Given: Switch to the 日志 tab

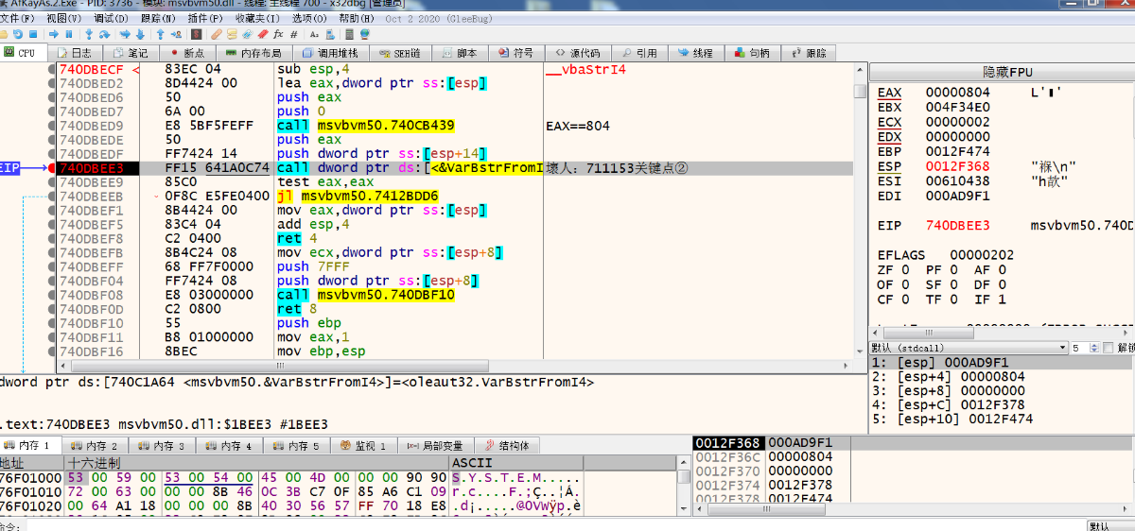Looking at the screenshot, I should [75, 53].
